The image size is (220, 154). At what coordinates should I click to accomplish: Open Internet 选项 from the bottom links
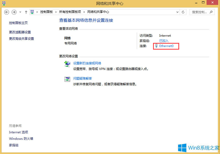tap(18, 132)
